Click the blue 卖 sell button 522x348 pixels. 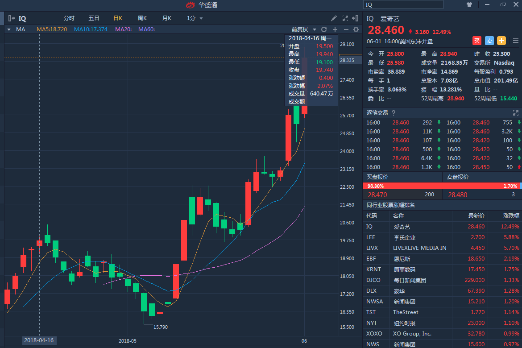[x=489, y=41]
